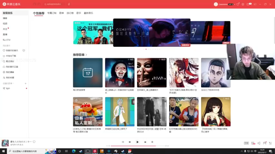Screen dimensions: 275x154
Task: Open the Jigsaw puppet playlist cover
Action: (120, 73)
